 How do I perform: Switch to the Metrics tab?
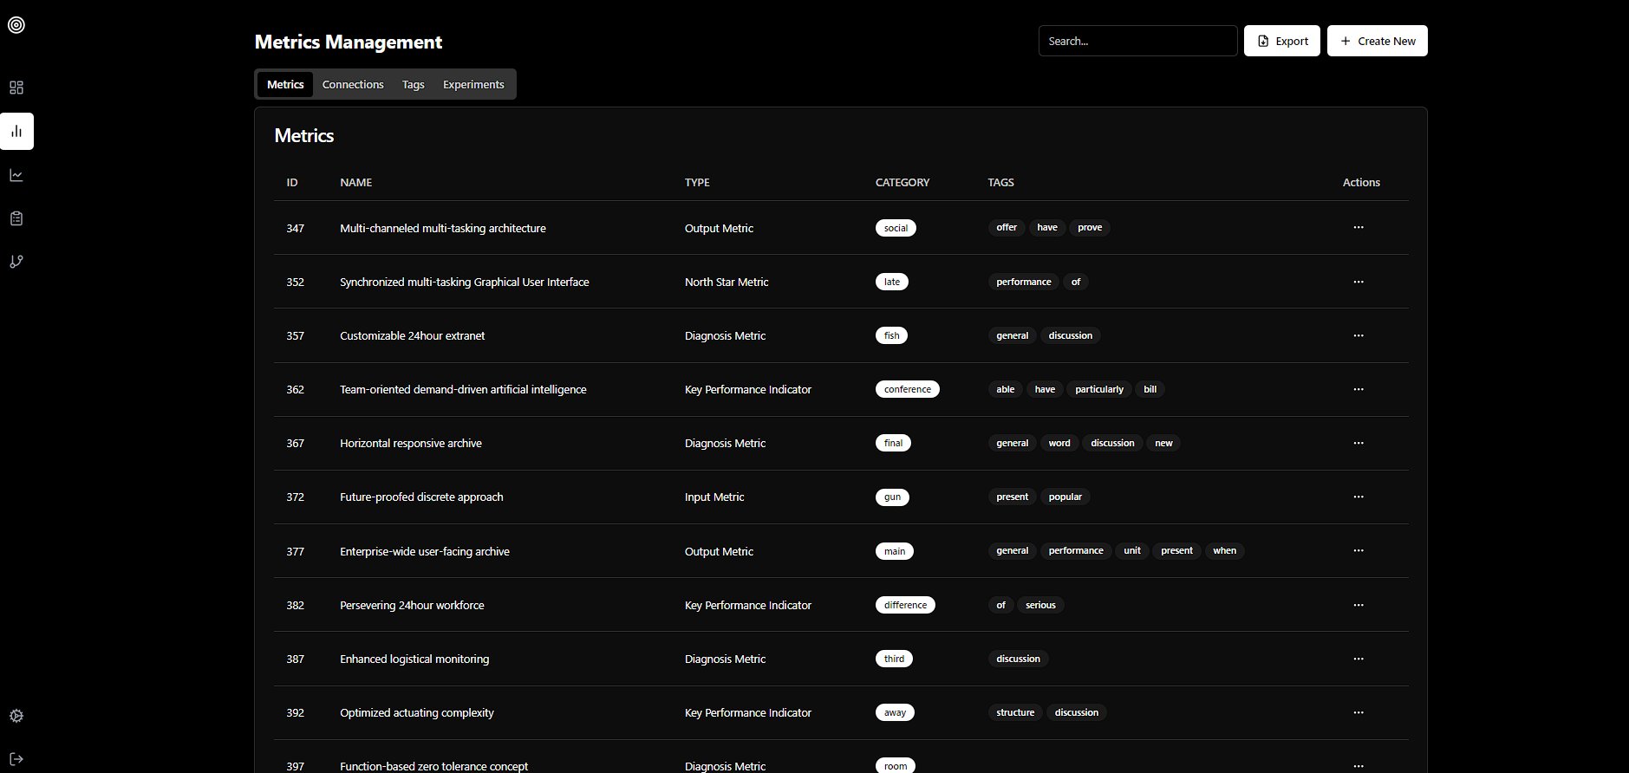285,84
